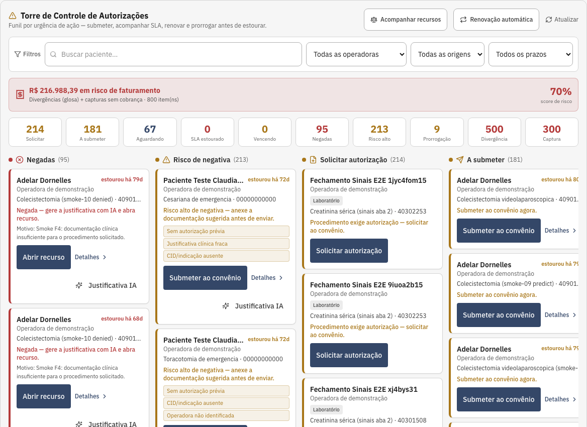Image resolution: width=587 pixels, height=427 pixels.
Task: Open Renovação automática
Action: [x=496, y=20]
